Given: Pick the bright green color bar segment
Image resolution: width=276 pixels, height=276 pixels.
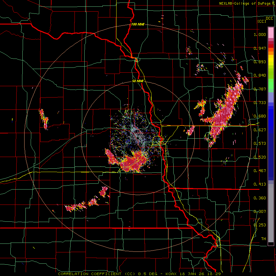Looking at the screenshot, I should [x=271, y=84].
